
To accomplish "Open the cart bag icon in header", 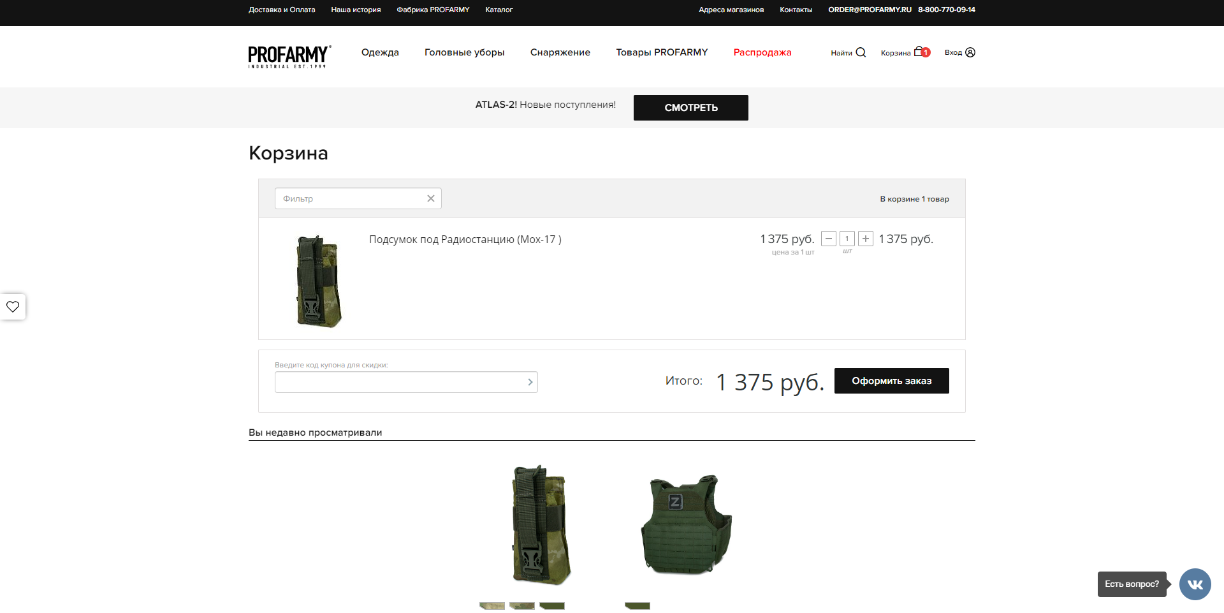I will pyautogui.click(x=919, y=52).
